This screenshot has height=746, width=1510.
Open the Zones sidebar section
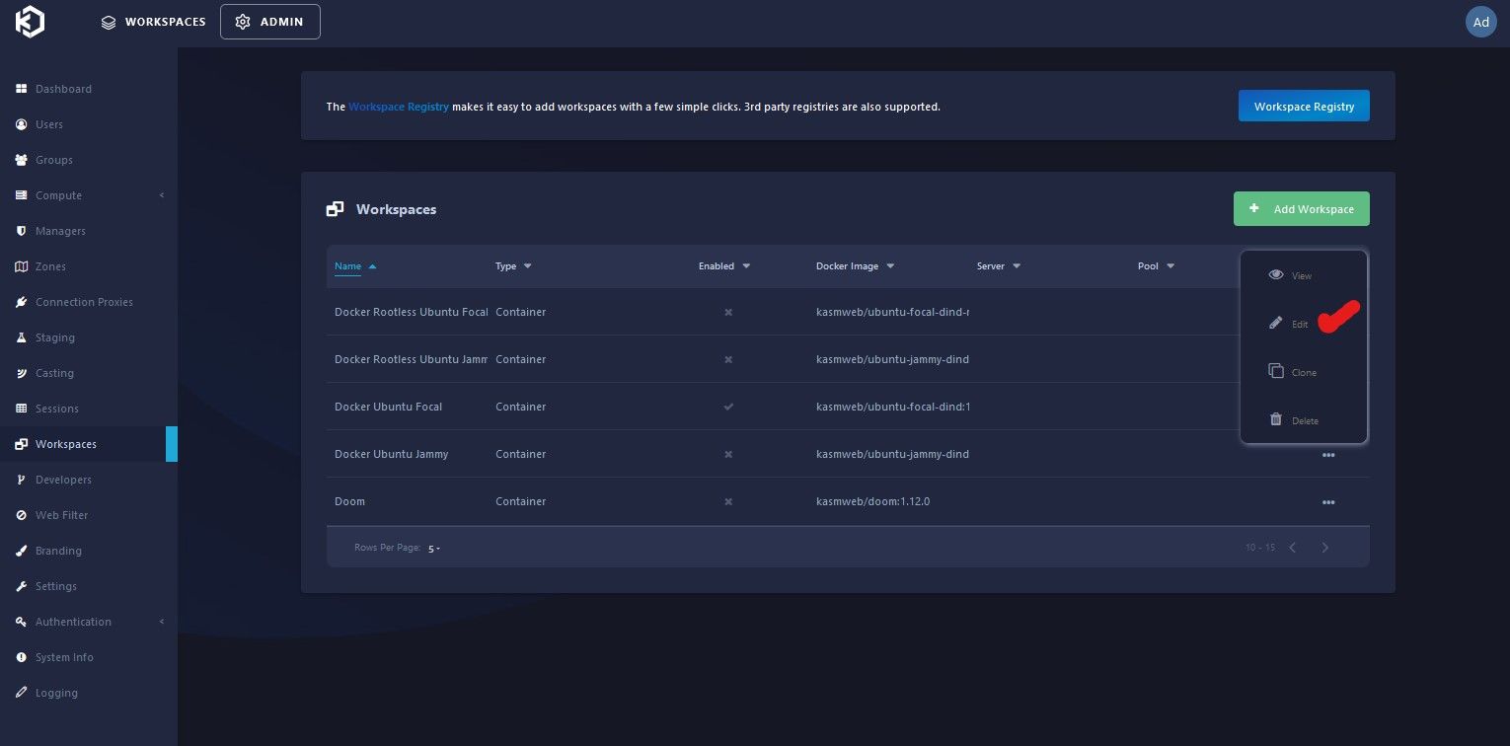coord(50,266)
